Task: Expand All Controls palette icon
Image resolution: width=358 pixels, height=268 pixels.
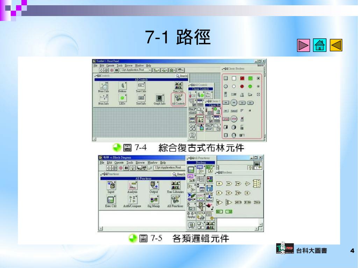Action: point(178,99)
